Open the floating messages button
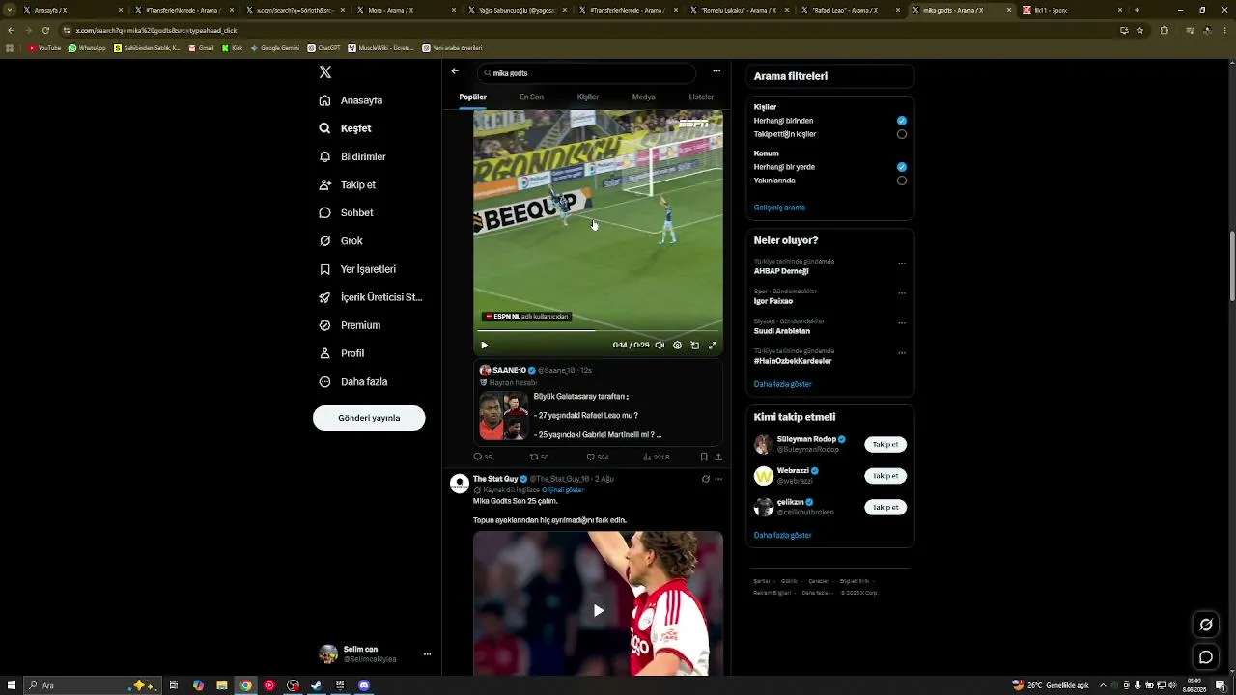The width and height of the screenshot is (1236, 695). click(x=1206, y=657)
